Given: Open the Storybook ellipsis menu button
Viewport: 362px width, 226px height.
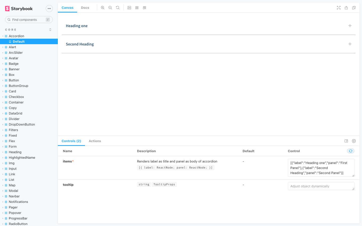Looking at the screenshot, I should pos(49,9).
